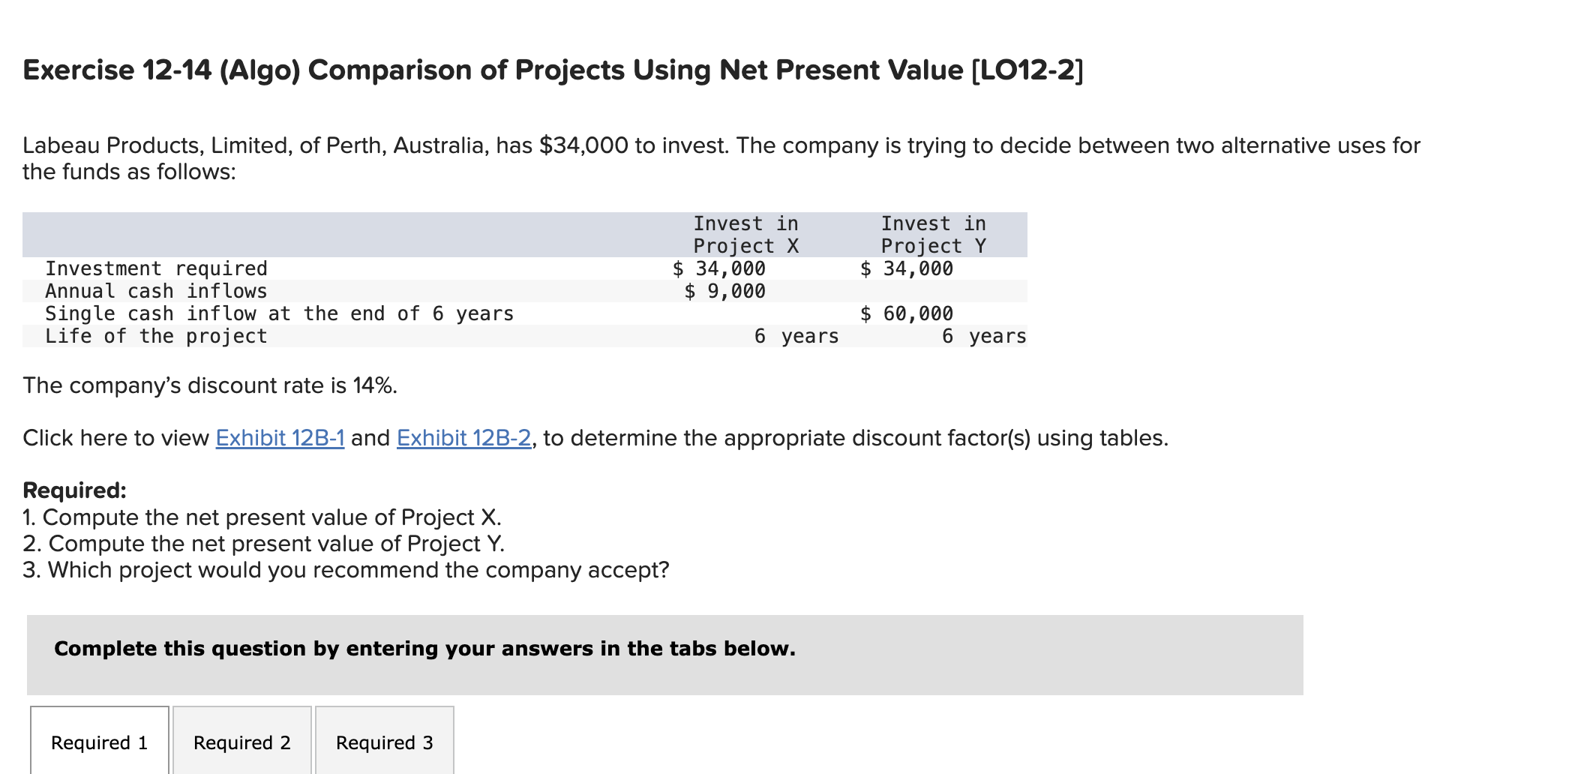This screenshot has width=1572, height=774.
Task: Select the $60,000 Project Y value
Action: click(907, 313)
